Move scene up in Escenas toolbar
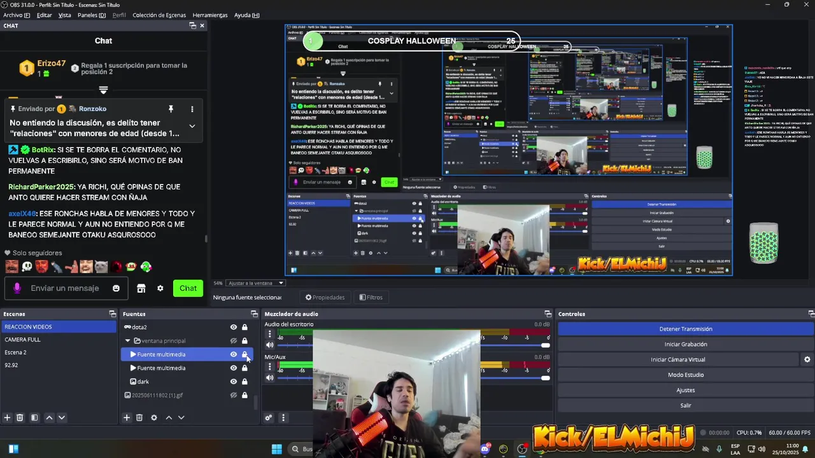This screenshot has height=458, width=815. 50,418
